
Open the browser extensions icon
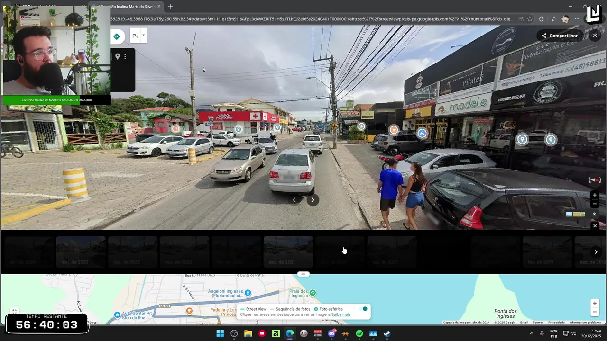[542, 19]
